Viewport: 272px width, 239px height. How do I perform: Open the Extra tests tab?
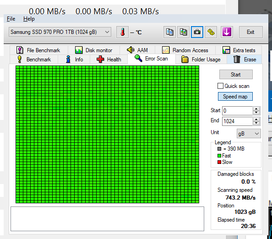(239, 50)
